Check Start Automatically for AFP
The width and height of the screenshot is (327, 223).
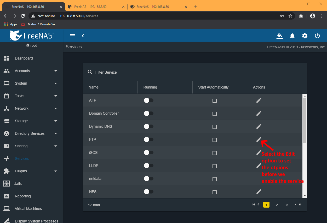coord(215,101)
